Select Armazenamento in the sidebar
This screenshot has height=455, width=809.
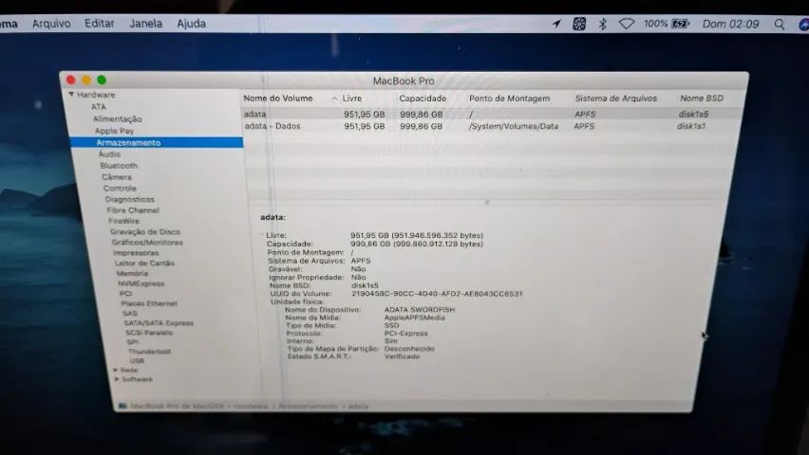coord(157,143)
